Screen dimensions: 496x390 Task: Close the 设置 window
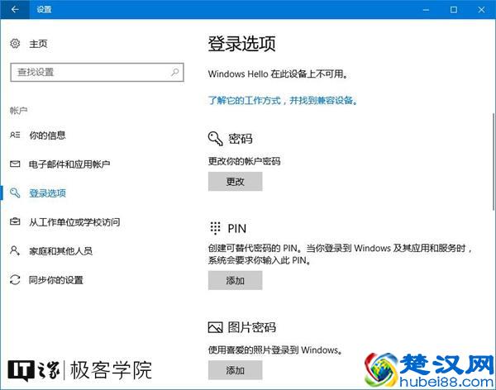(x=481, y=10)
